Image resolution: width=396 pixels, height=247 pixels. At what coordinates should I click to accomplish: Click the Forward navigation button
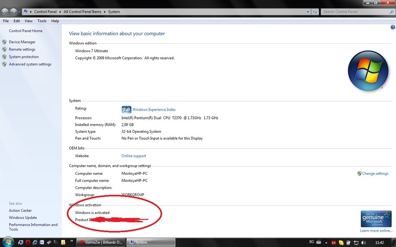(13, 11)
